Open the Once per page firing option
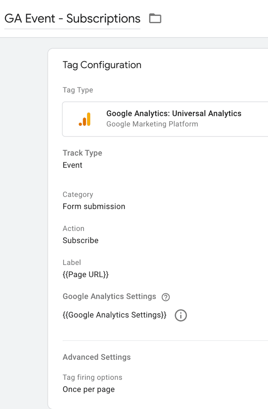 [x=89, y=389]
